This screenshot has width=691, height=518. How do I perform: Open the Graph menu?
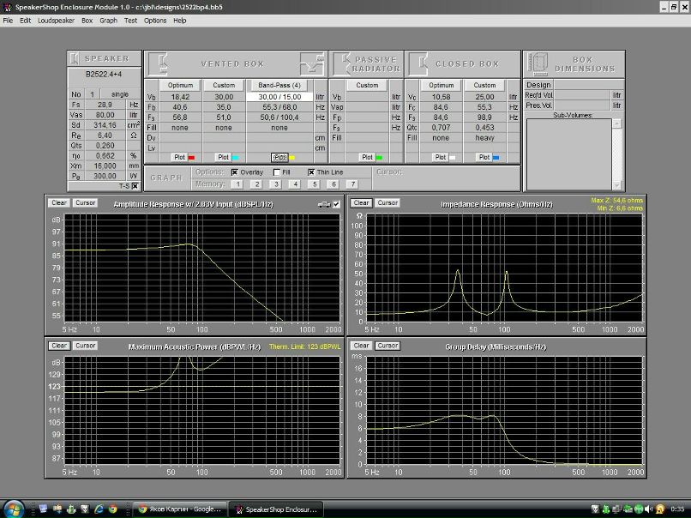coord(108,20)
